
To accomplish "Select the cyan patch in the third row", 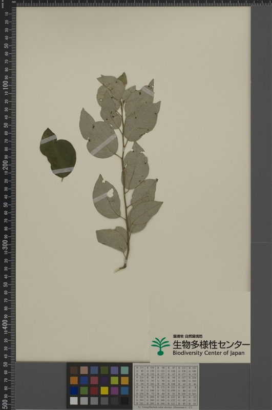I will (124, 391).
